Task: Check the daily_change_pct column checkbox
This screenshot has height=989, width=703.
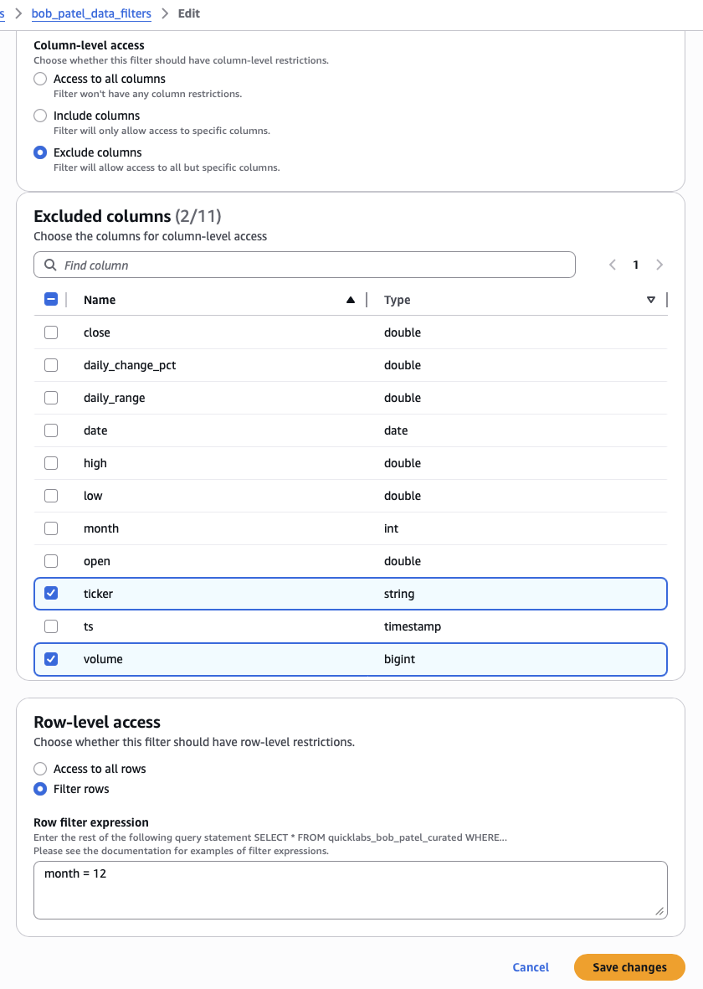Action: click(x=51, y=365)
